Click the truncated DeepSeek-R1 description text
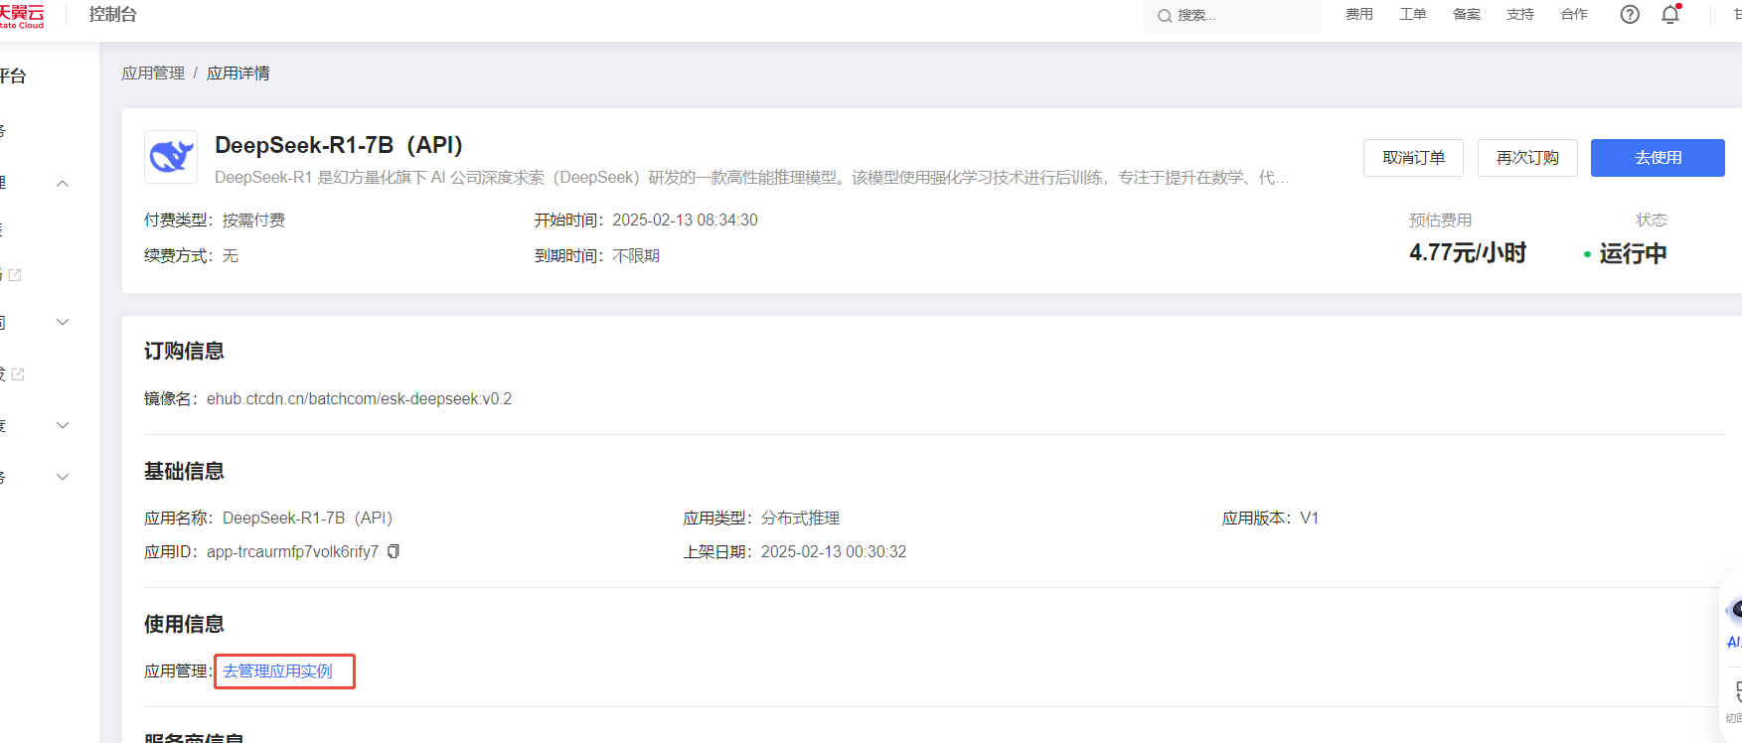 (x=752, y=178)
